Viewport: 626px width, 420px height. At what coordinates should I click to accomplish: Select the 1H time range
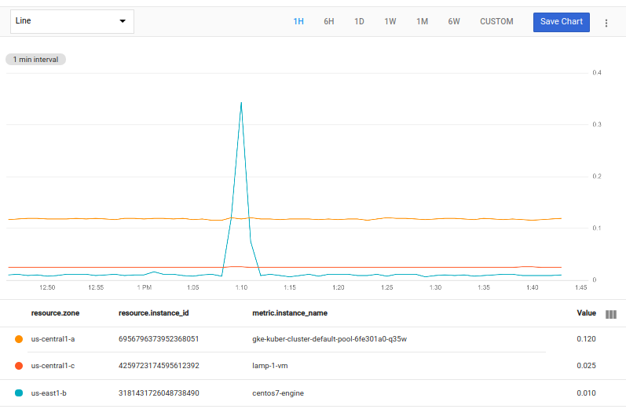(x=298, y=22)
